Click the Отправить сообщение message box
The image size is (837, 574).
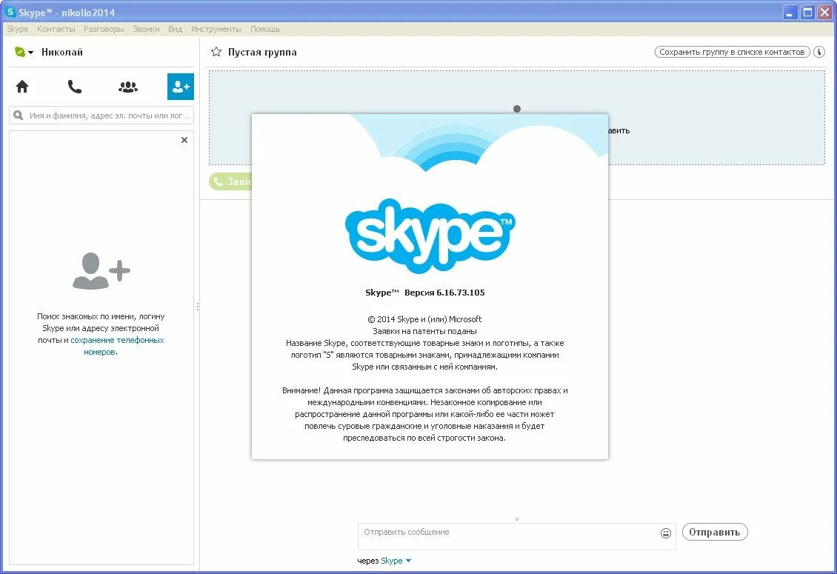[x=517, y=536]
